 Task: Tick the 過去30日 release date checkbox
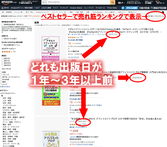[2, 63]
